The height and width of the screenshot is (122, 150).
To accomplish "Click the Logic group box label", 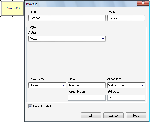I will tap(32, 27).
